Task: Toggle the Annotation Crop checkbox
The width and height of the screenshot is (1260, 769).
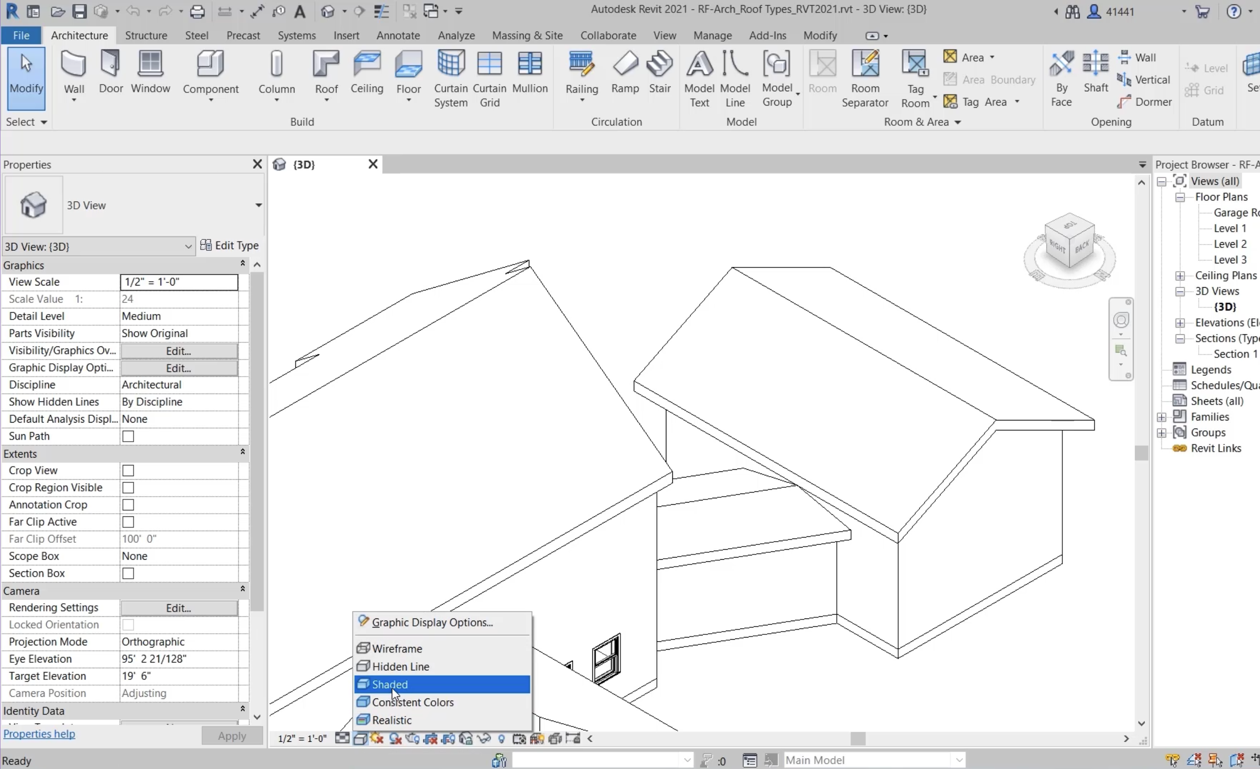Action: 128,505
